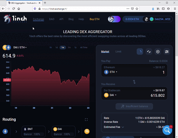Image resolution: width=178 pixels, height=138 pixels.
Task: Select the 1h chart range
Action: point(51,47)
